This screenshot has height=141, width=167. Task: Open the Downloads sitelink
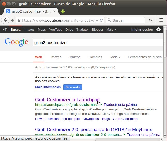(x=91, y=119)
